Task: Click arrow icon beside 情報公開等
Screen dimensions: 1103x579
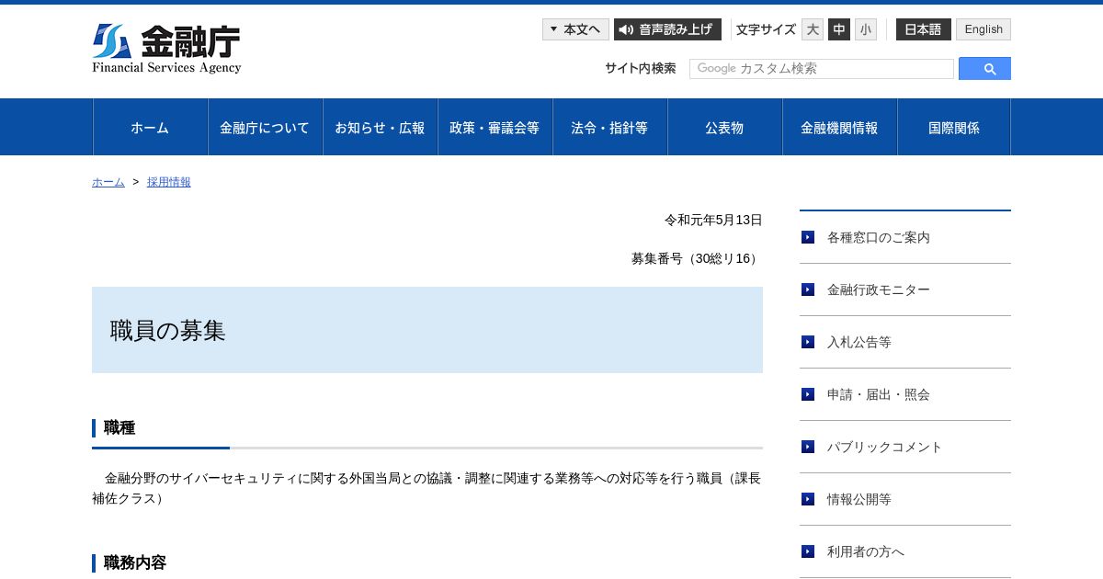Action: (808, 499)
